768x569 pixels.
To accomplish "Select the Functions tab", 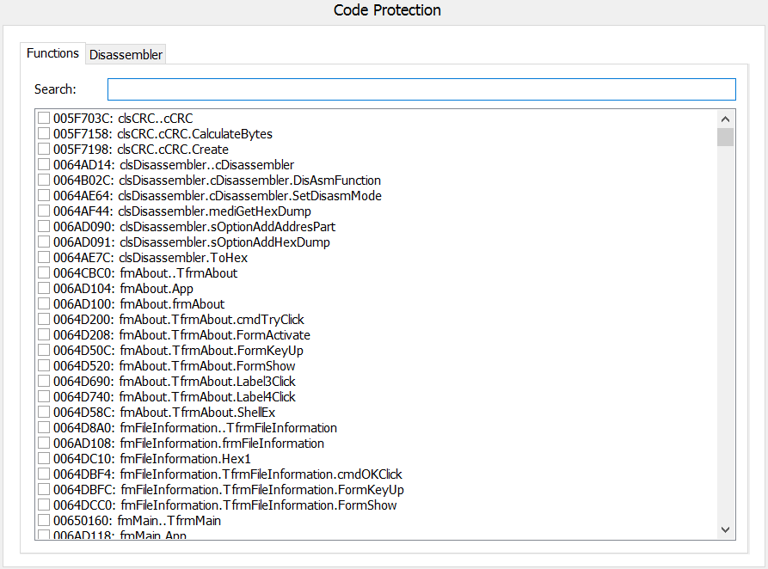I will tap(53, 53).
